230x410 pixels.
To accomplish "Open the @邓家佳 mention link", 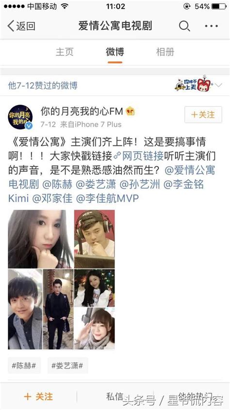I will 52,198.
